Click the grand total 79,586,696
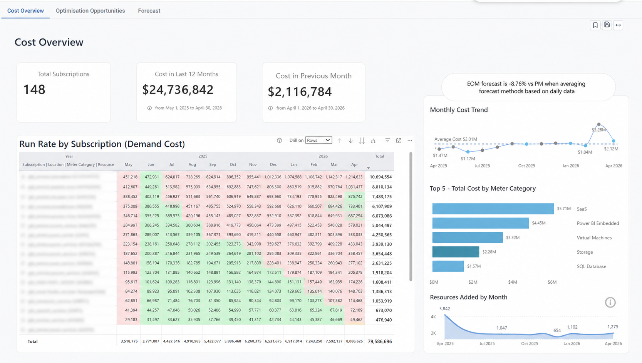This screenshot has height=363, width=642. click(380, 341)
